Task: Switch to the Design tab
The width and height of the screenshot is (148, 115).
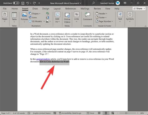Action: (46, 8)
